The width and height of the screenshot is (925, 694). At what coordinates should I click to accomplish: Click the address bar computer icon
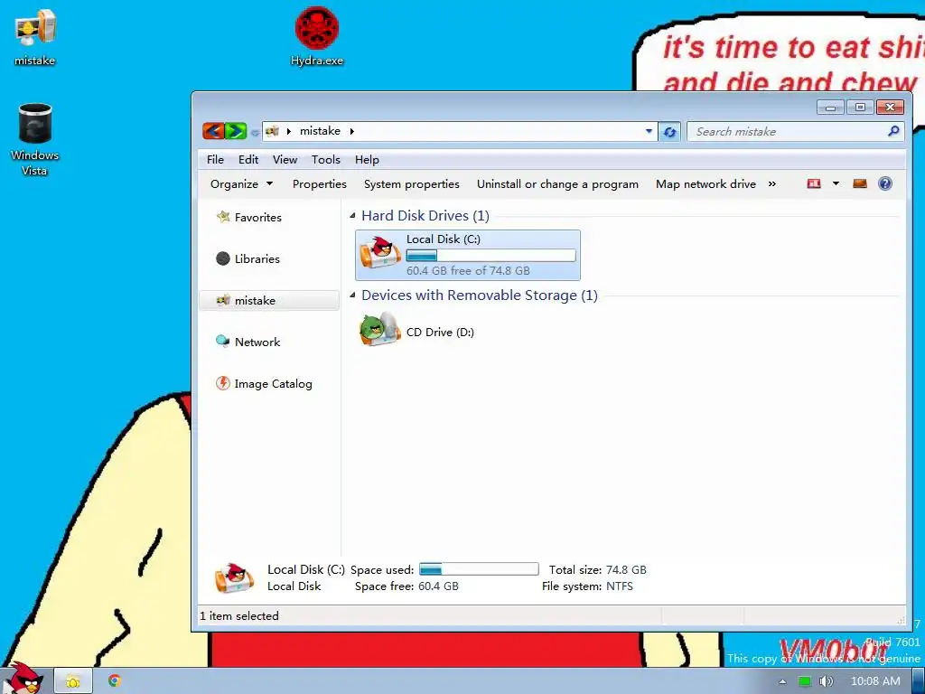pos(272,131)
